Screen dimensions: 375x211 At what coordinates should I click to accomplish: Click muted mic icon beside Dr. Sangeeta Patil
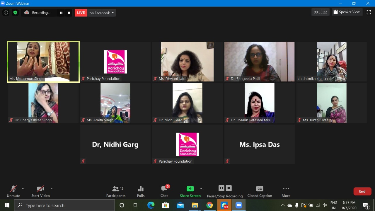click(227, 79)
